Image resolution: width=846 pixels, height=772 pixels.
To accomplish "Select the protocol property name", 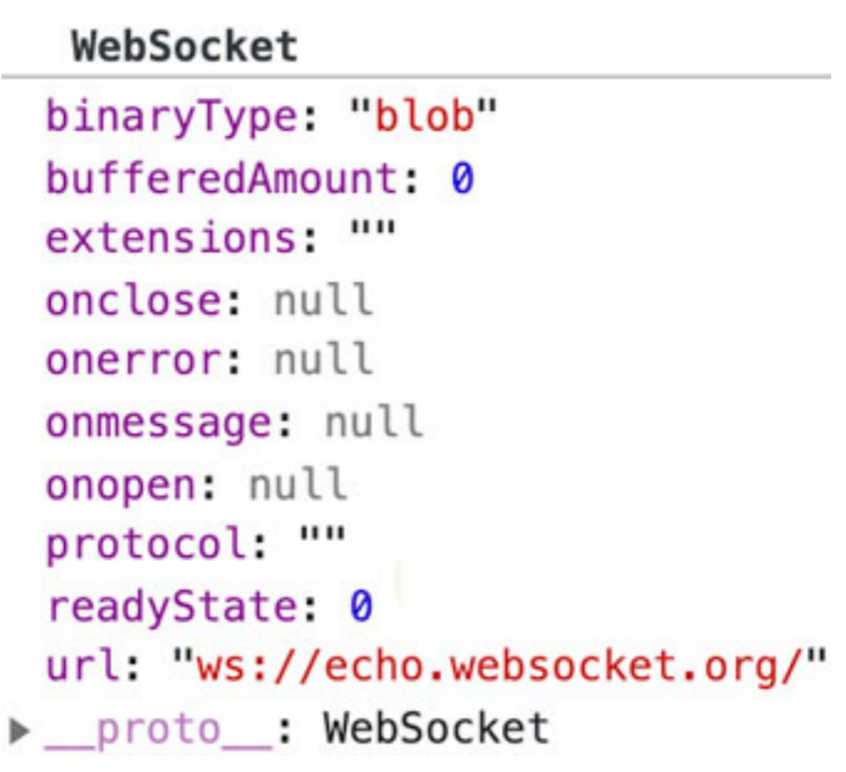I will (147, 544).
